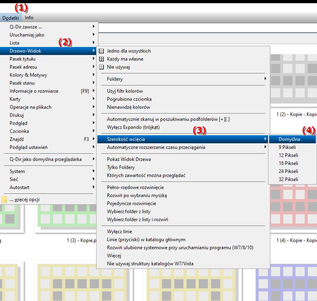Open the 'Podgląd' submenu

point(49,123)
